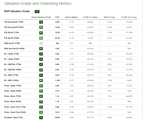Click the P/E GAAP (FWD) grade B- badge
The image size is (143, 120).
pyautogui.click(x=41, y=38)
